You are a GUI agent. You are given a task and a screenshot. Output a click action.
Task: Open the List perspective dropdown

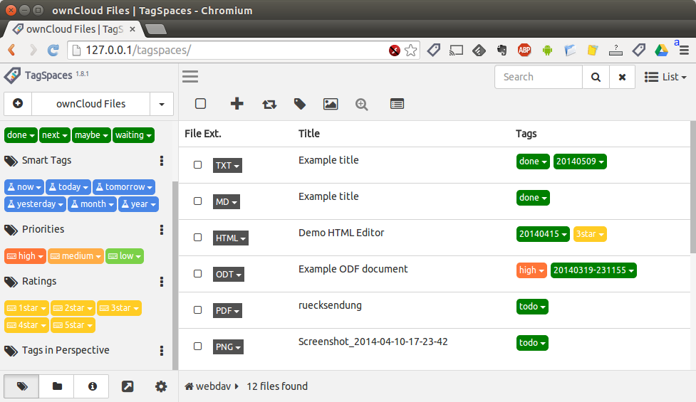coord(665,77)
